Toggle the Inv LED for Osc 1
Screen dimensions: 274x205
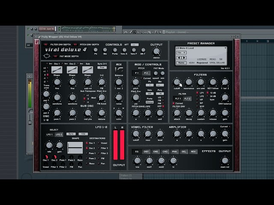coord(47,64)
